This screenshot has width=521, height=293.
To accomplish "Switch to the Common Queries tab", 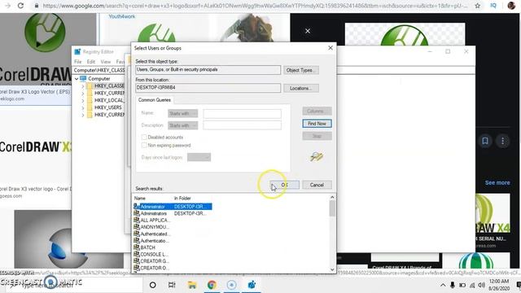I will pyautogui.click(x=154, y=100).
